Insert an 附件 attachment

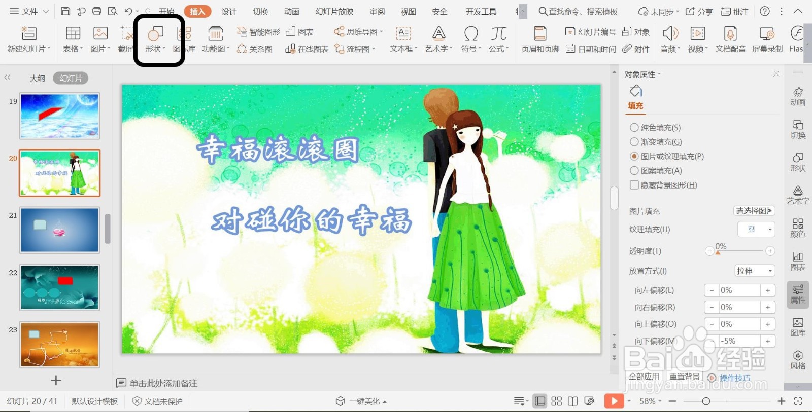(636, 49)
